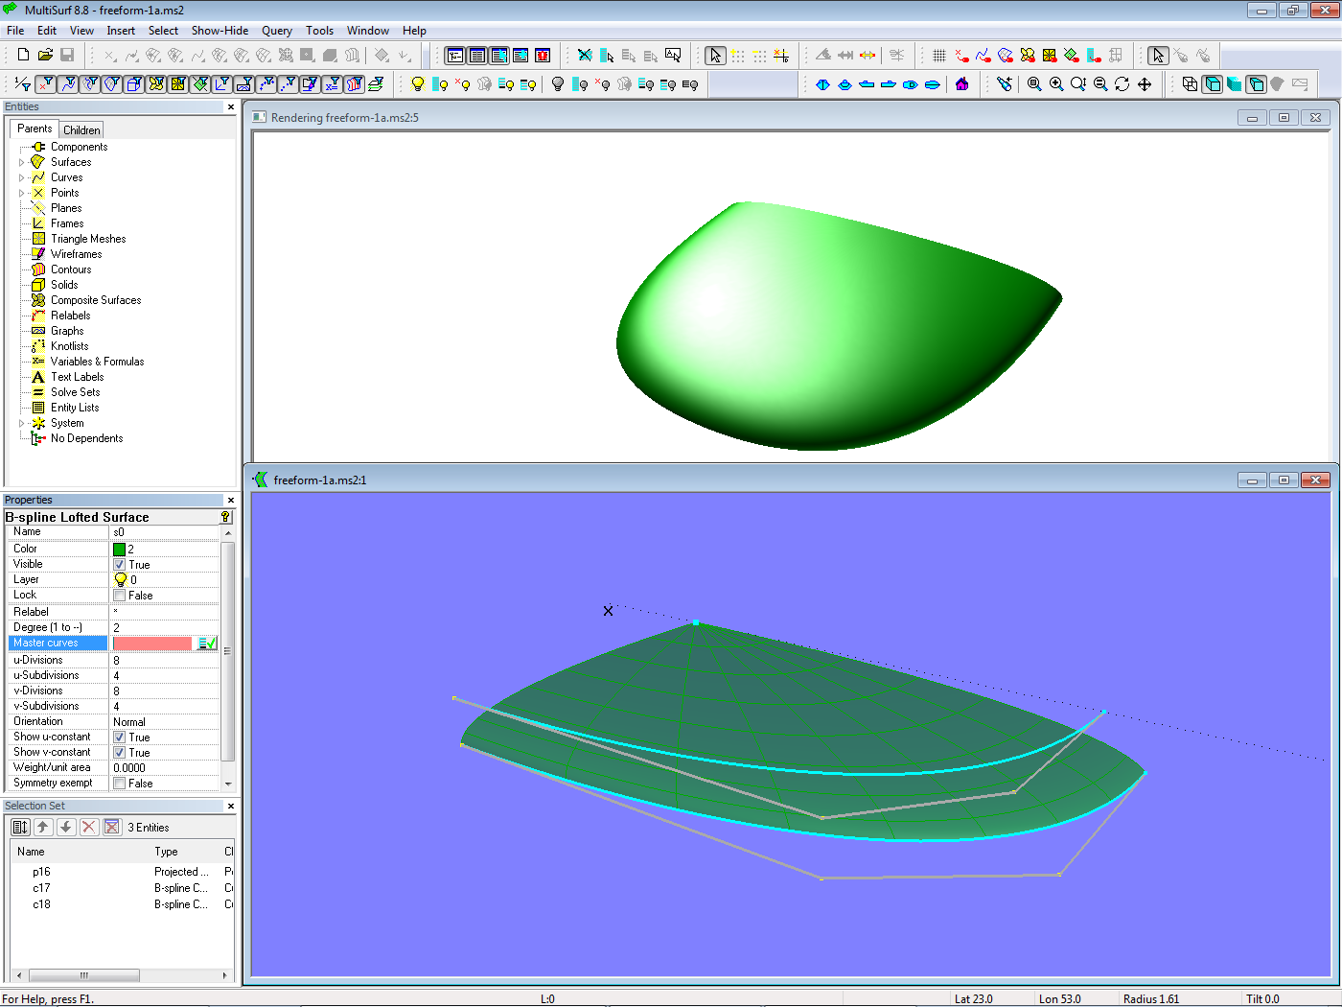Switch to the Children tab

(x=81, y=129)
